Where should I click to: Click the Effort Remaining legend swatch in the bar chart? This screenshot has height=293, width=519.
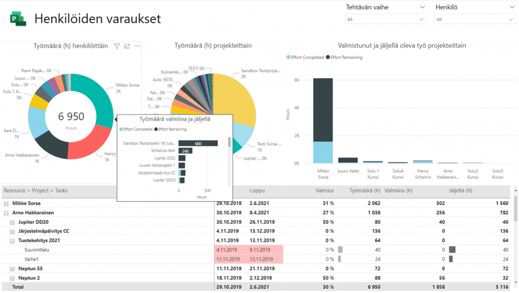[x=328, y=57]
